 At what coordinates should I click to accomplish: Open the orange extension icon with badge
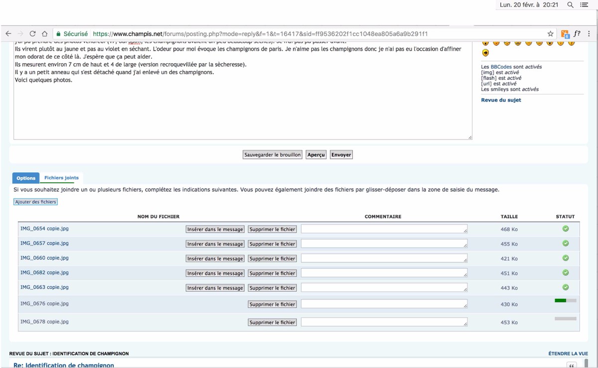click(565, 34)
